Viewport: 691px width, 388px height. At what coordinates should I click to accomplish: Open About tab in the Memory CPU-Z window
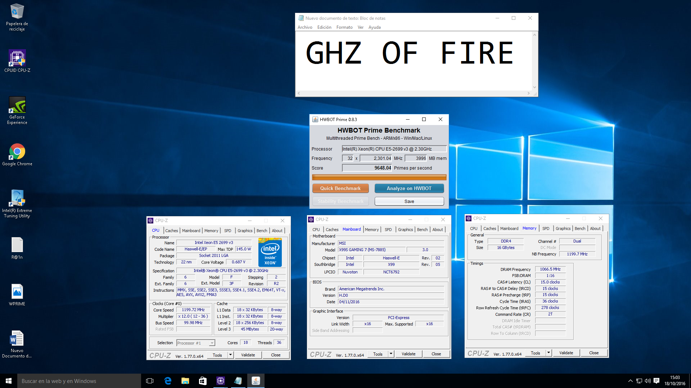tap(595, 228)
